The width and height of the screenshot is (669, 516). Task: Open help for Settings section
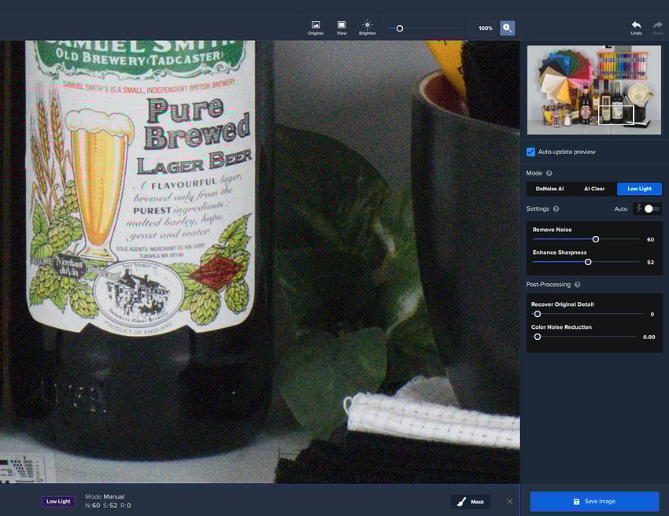(x=556, y=209)
